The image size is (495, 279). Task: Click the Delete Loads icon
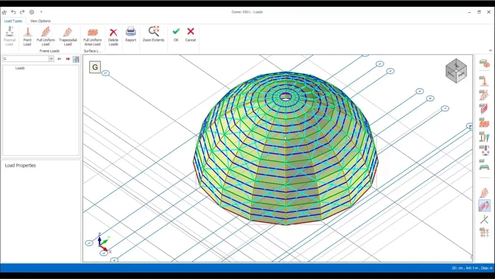coord(113,36)
